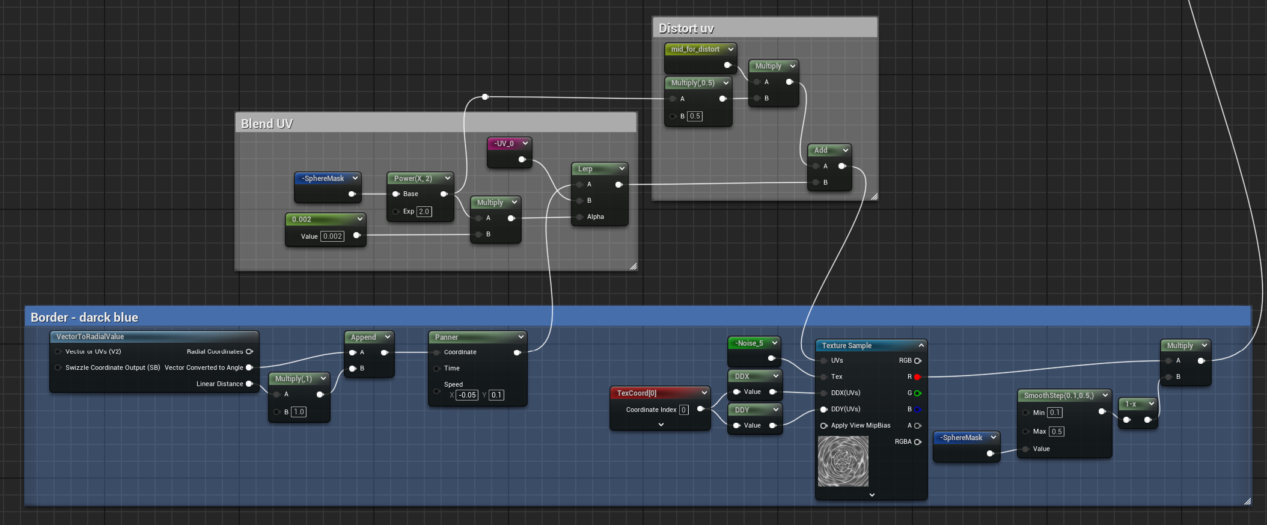Toggle the Power(X, 2) node chevron

pos(447,179)
